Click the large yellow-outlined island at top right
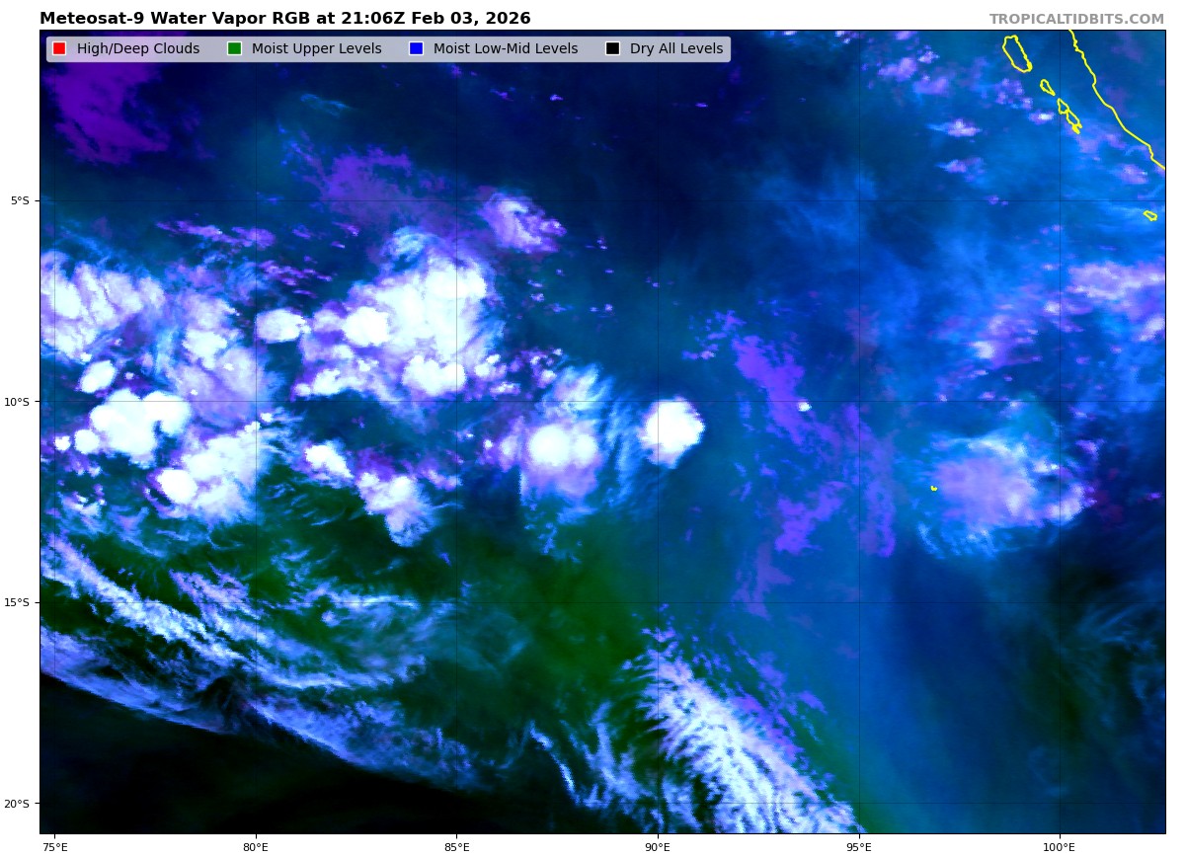 click(1016, 53)
